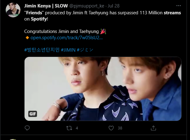Open the three-dot more options menu

point(178,6)
